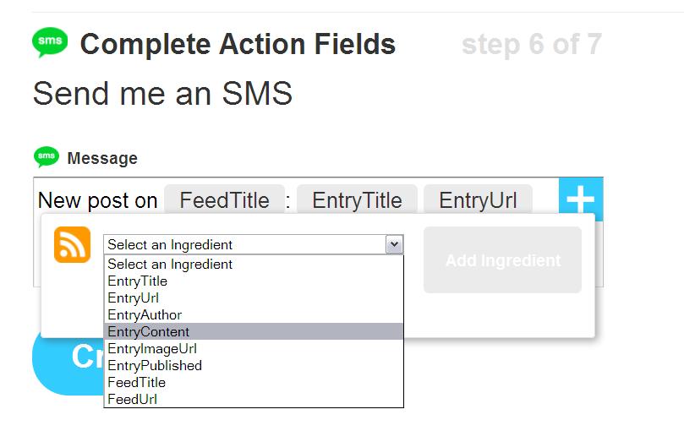Viewport: 684px width, 442px height.
Task: Pick EntryPublished from the dropdown options
Action: 155,366
